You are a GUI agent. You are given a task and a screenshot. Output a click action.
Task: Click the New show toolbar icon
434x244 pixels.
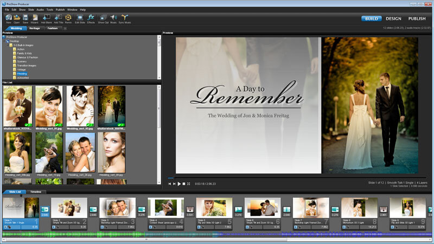pos(9,18)
